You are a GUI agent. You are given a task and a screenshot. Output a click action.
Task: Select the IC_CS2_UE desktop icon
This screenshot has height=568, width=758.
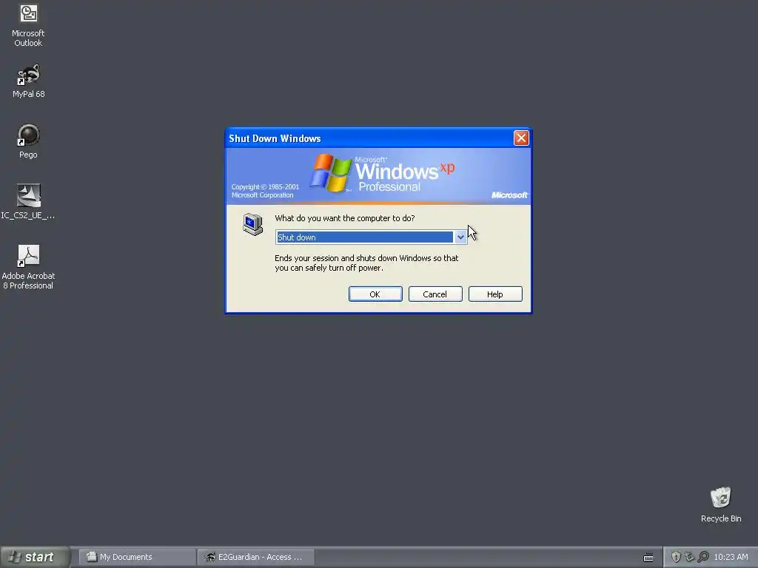pyautogui.click(x=28, y=202)
